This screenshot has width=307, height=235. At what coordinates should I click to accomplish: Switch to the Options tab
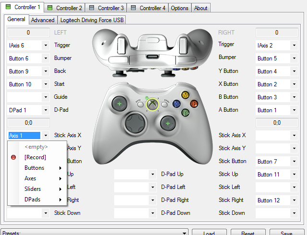click(x=179, y=8)
